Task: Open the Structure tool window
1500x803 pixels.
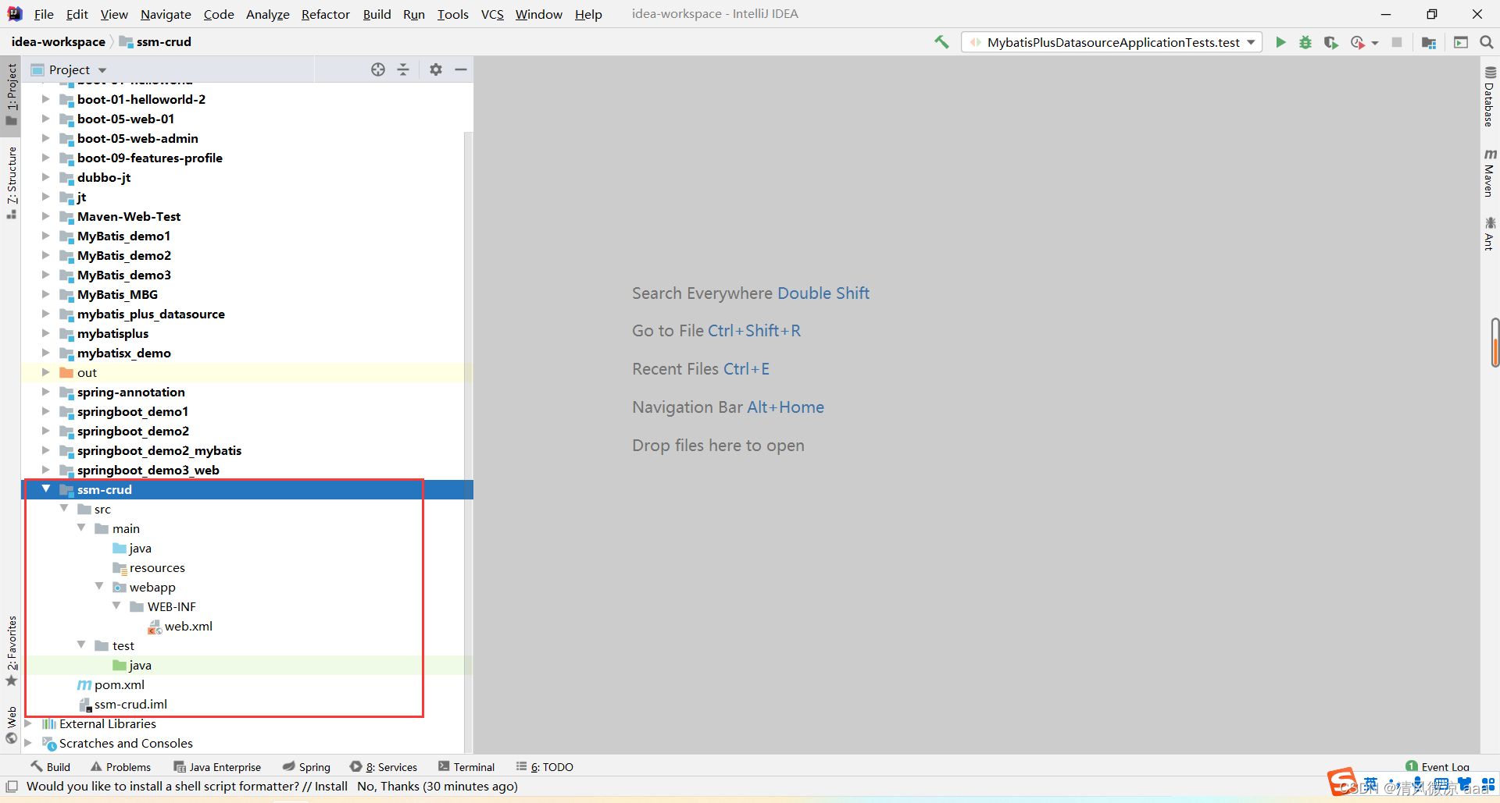Action: (x=11, y=182)
